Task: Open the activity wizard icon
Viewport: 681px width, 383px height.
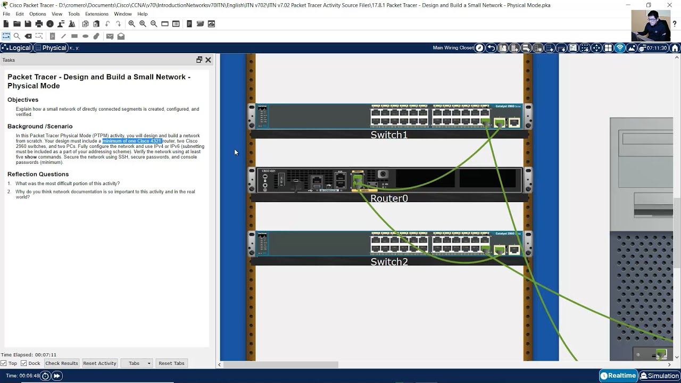Action: (x=72, y=24)
